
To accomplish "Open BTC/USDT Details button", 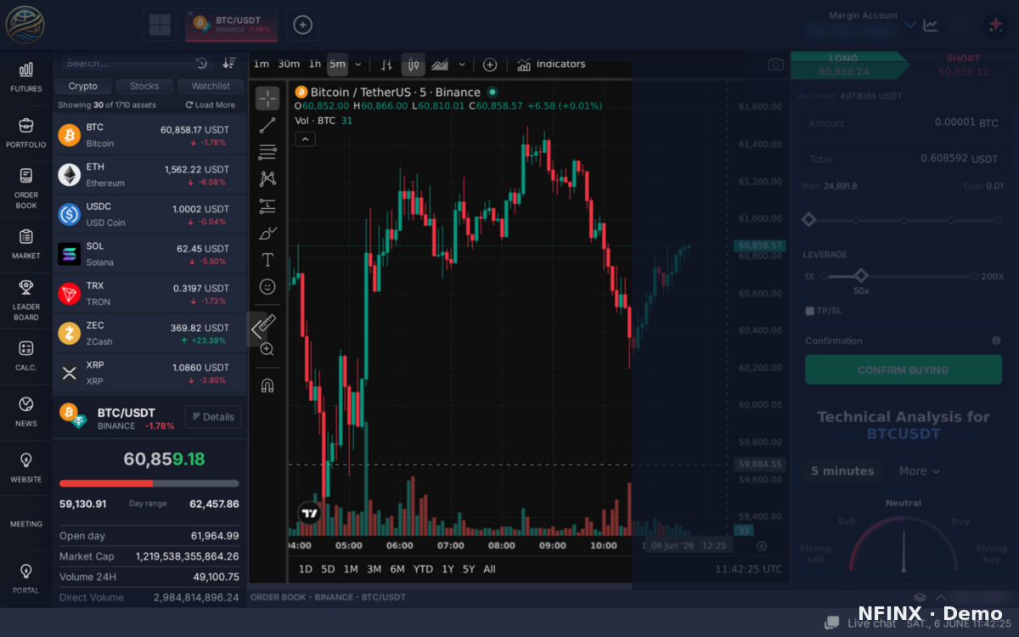I will (213, 417).
